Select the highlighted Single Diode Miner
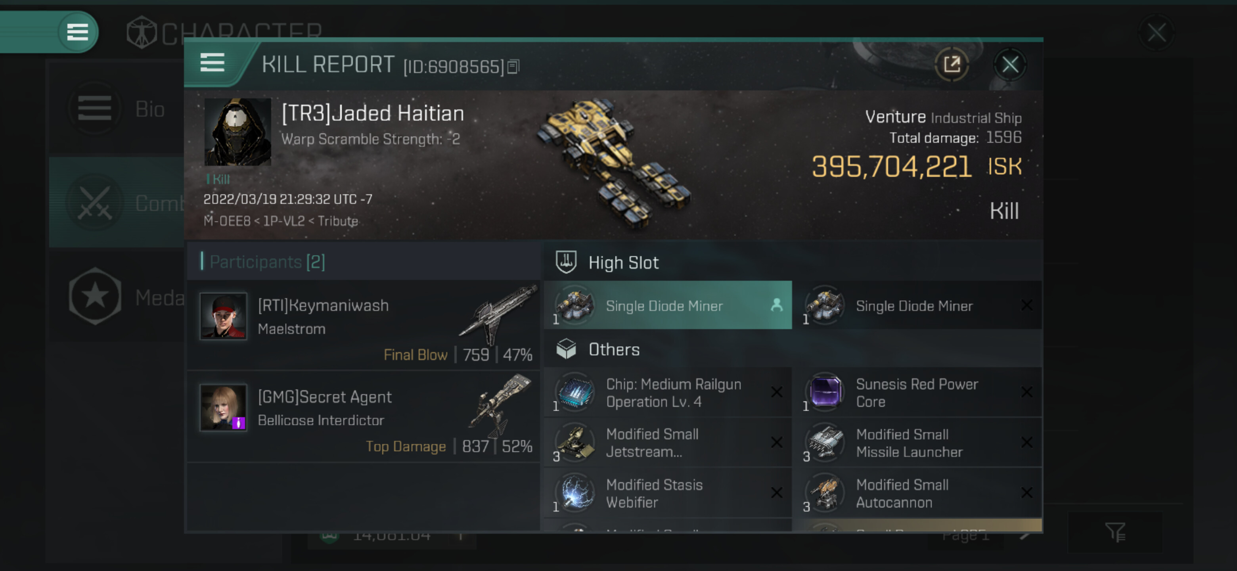1237x571 pixels. pos(667,305)
